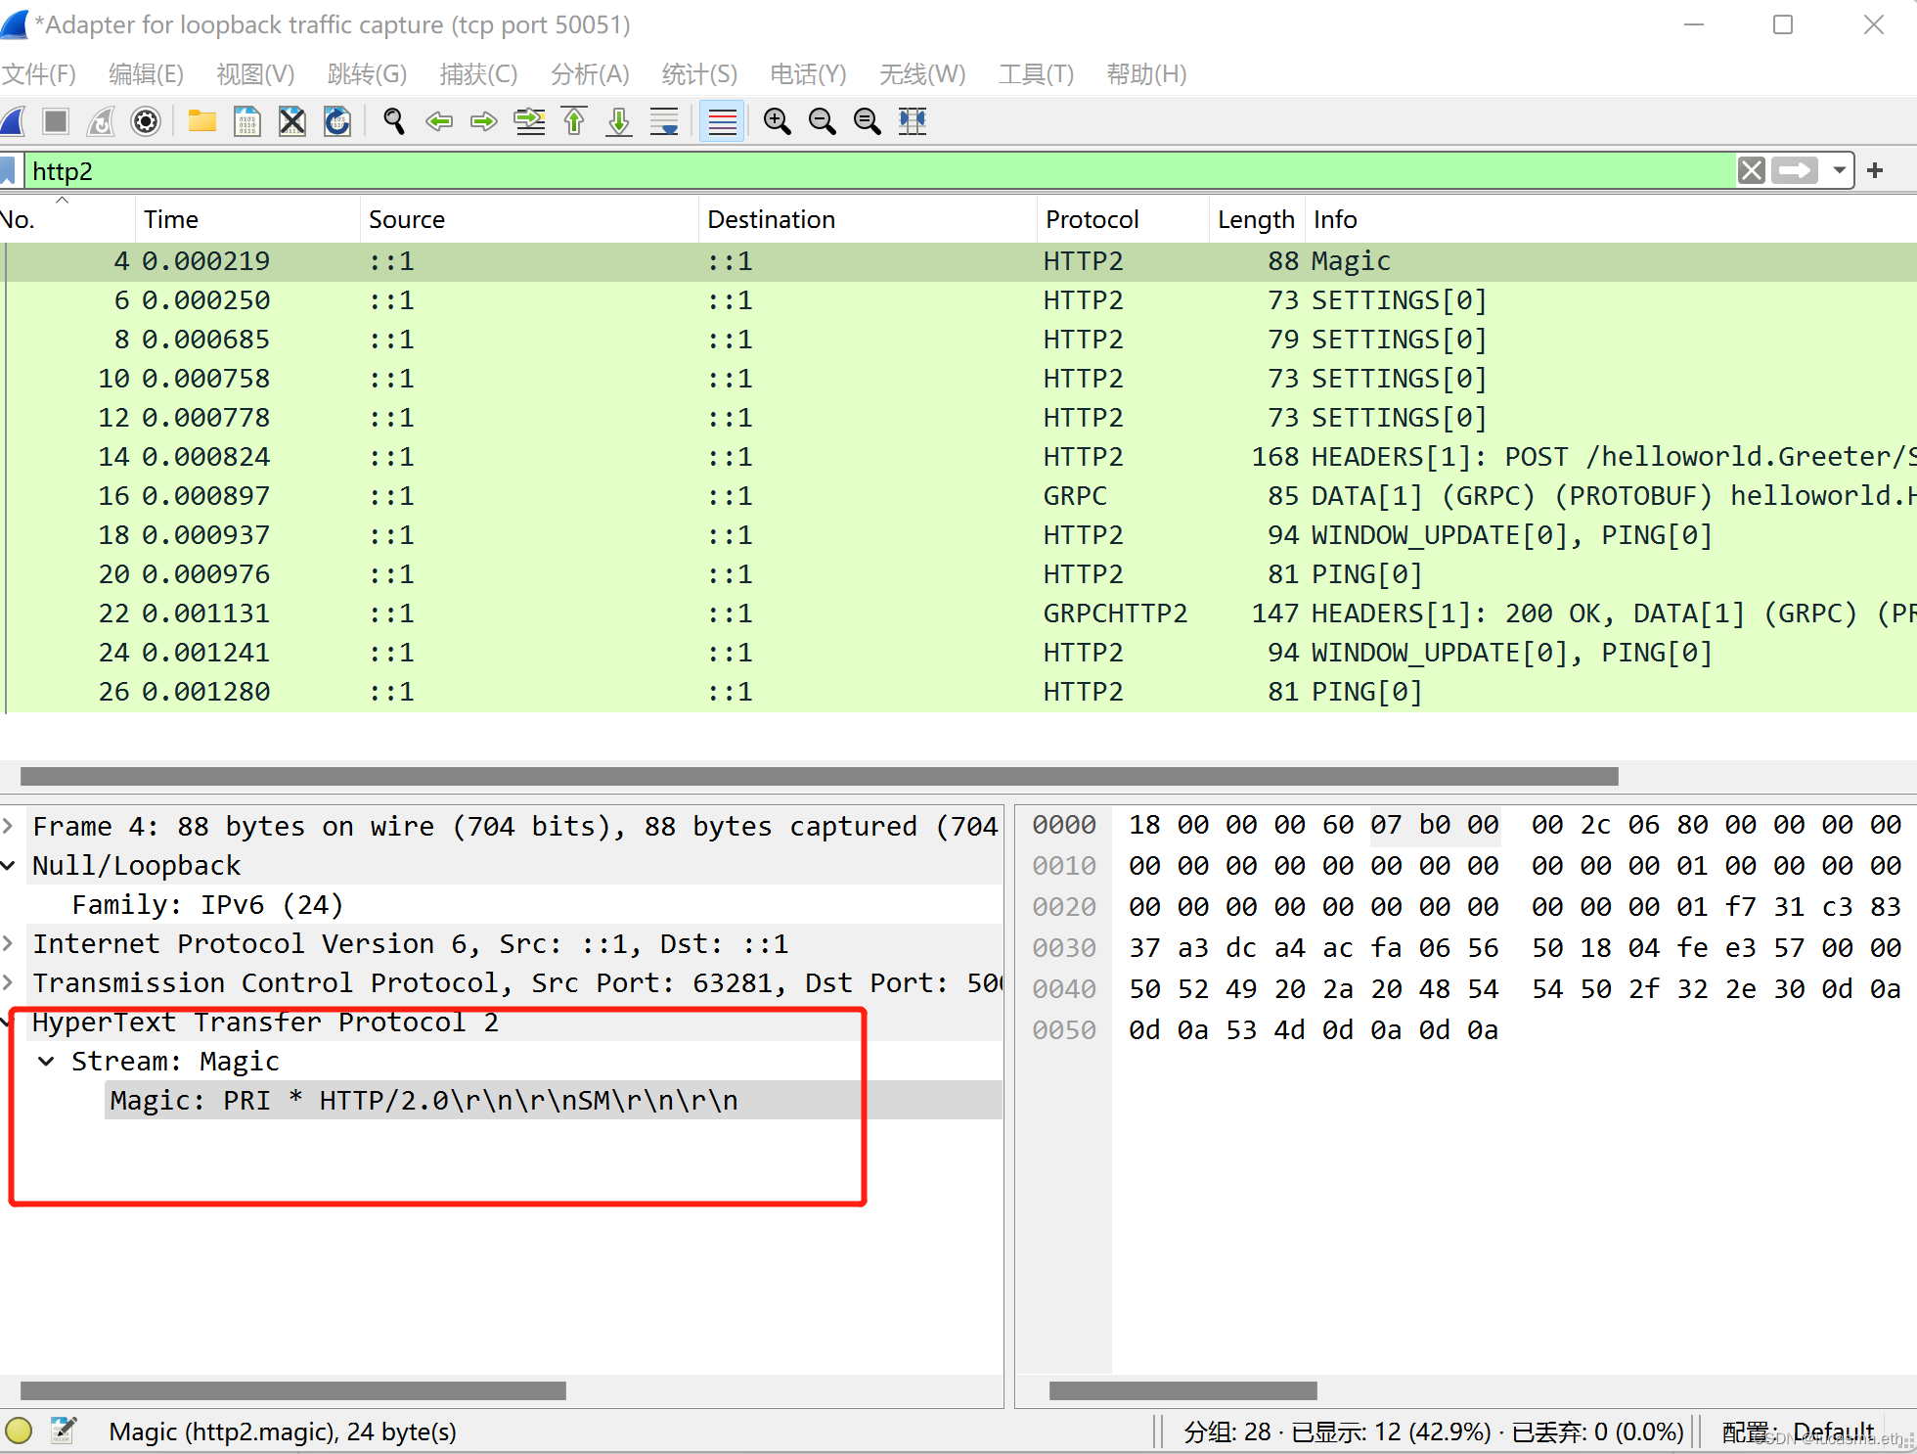Toggle packet list colorization
The width and height of the screenshot is (1917, 1454).
pyautogui.click(x=722, y=121)
